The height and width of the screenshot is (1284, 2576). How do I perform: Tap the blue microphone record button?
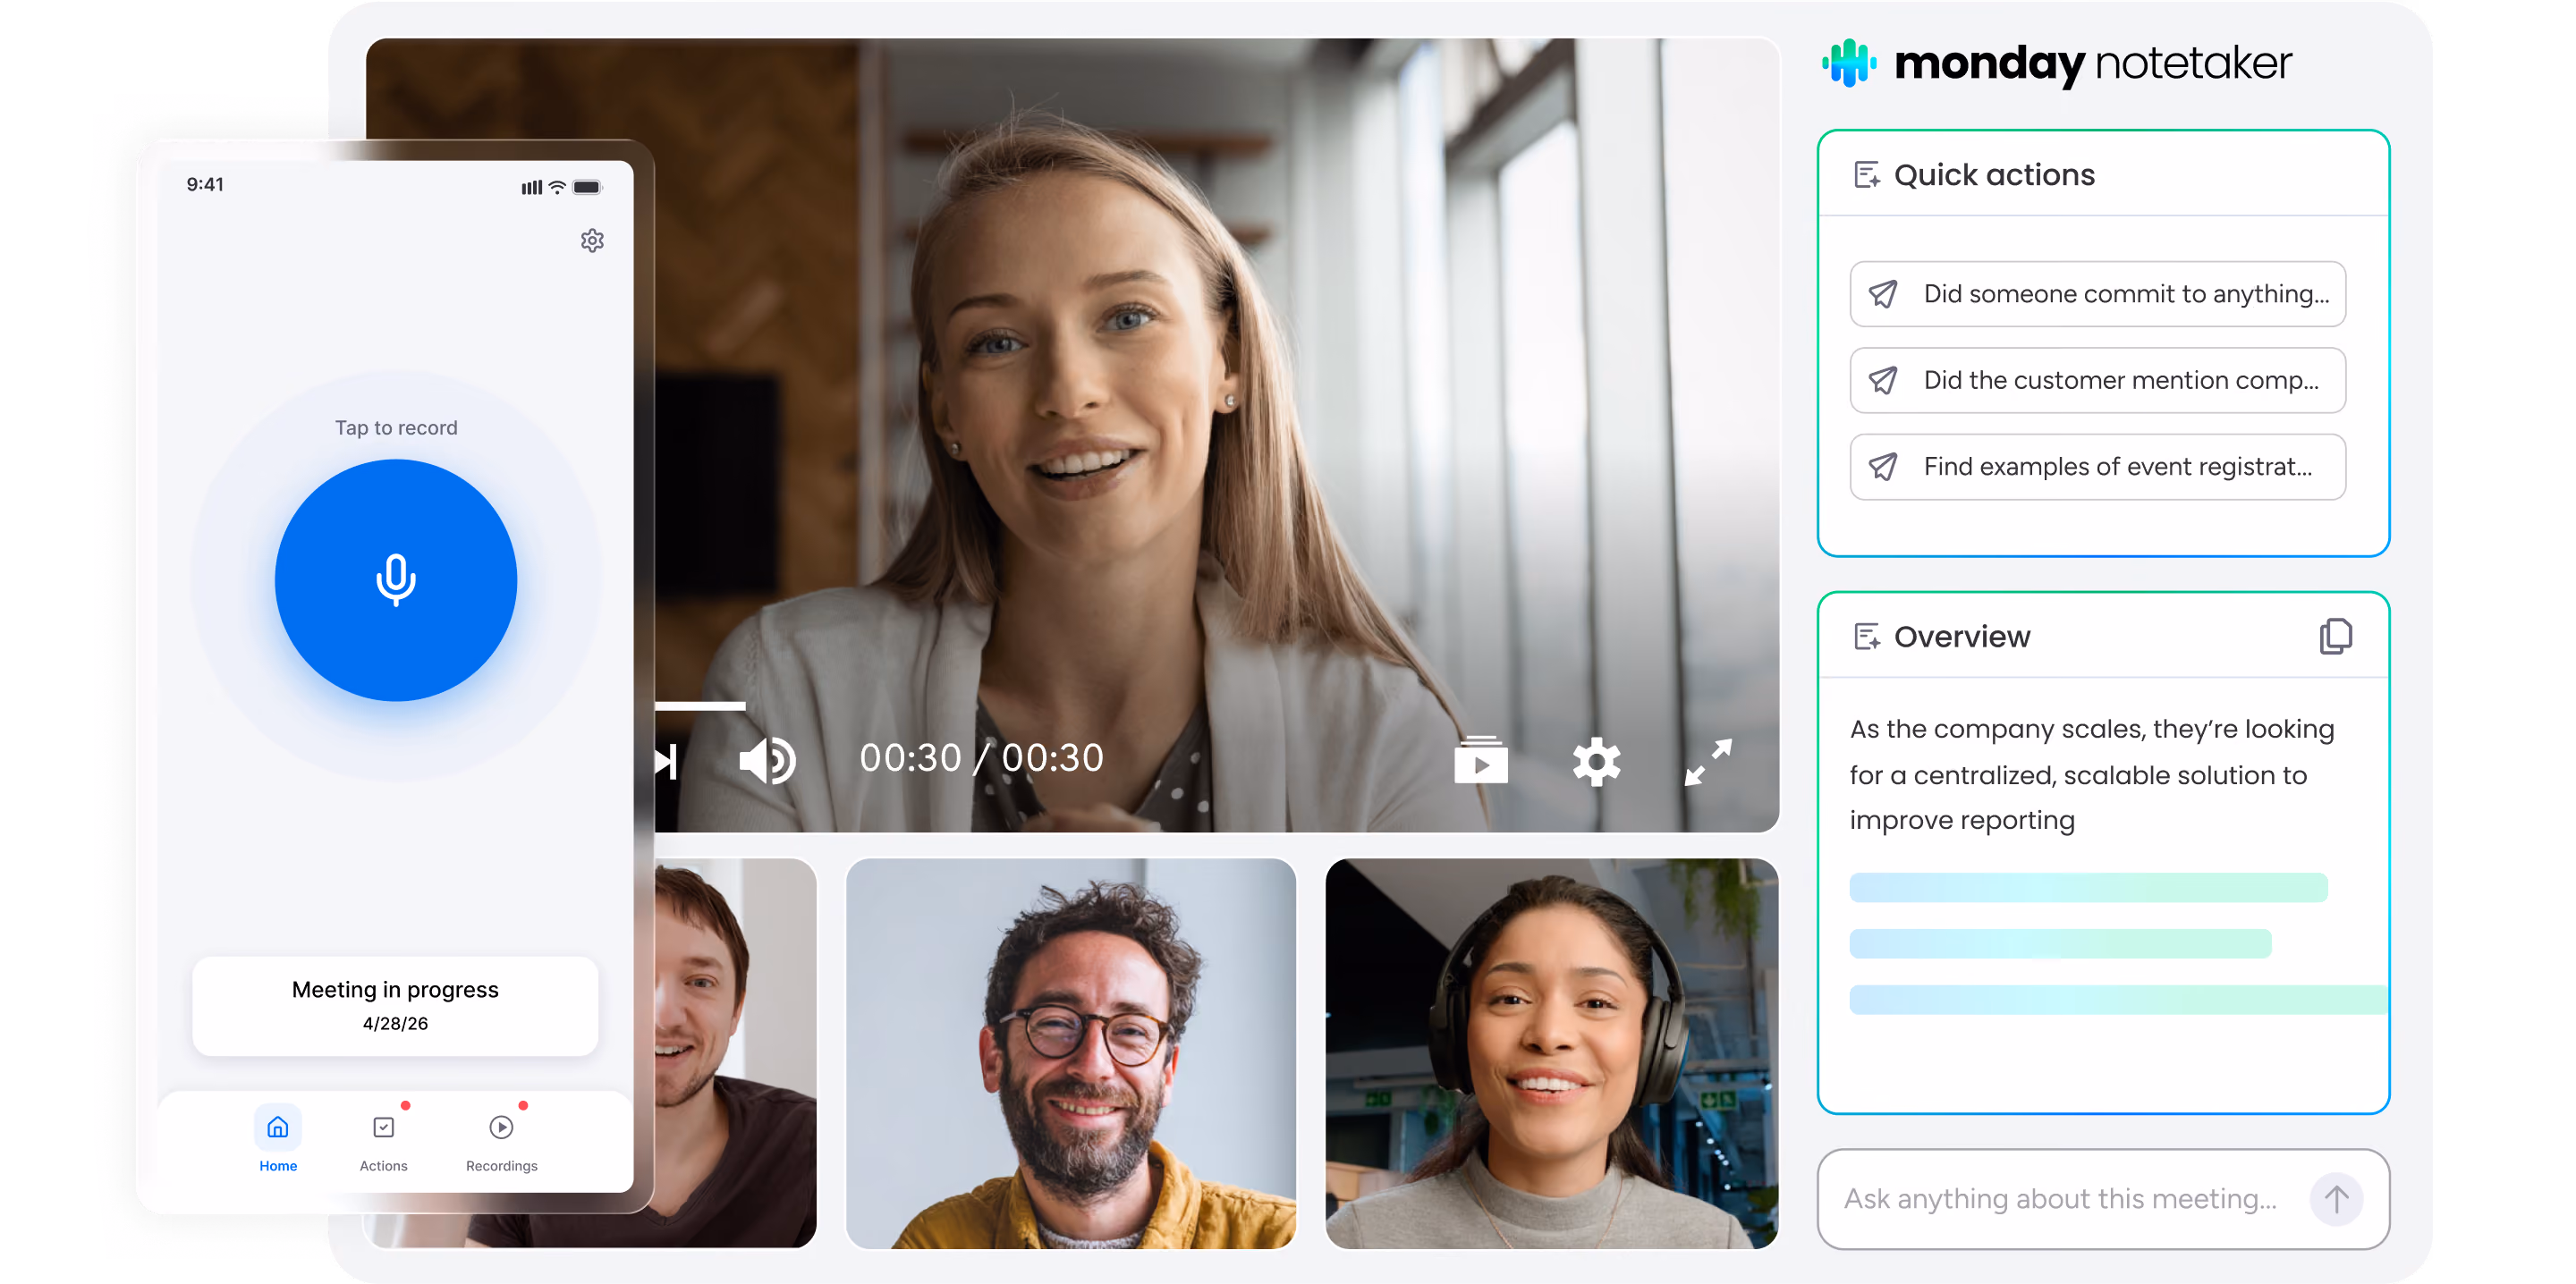tap(396, 580)
